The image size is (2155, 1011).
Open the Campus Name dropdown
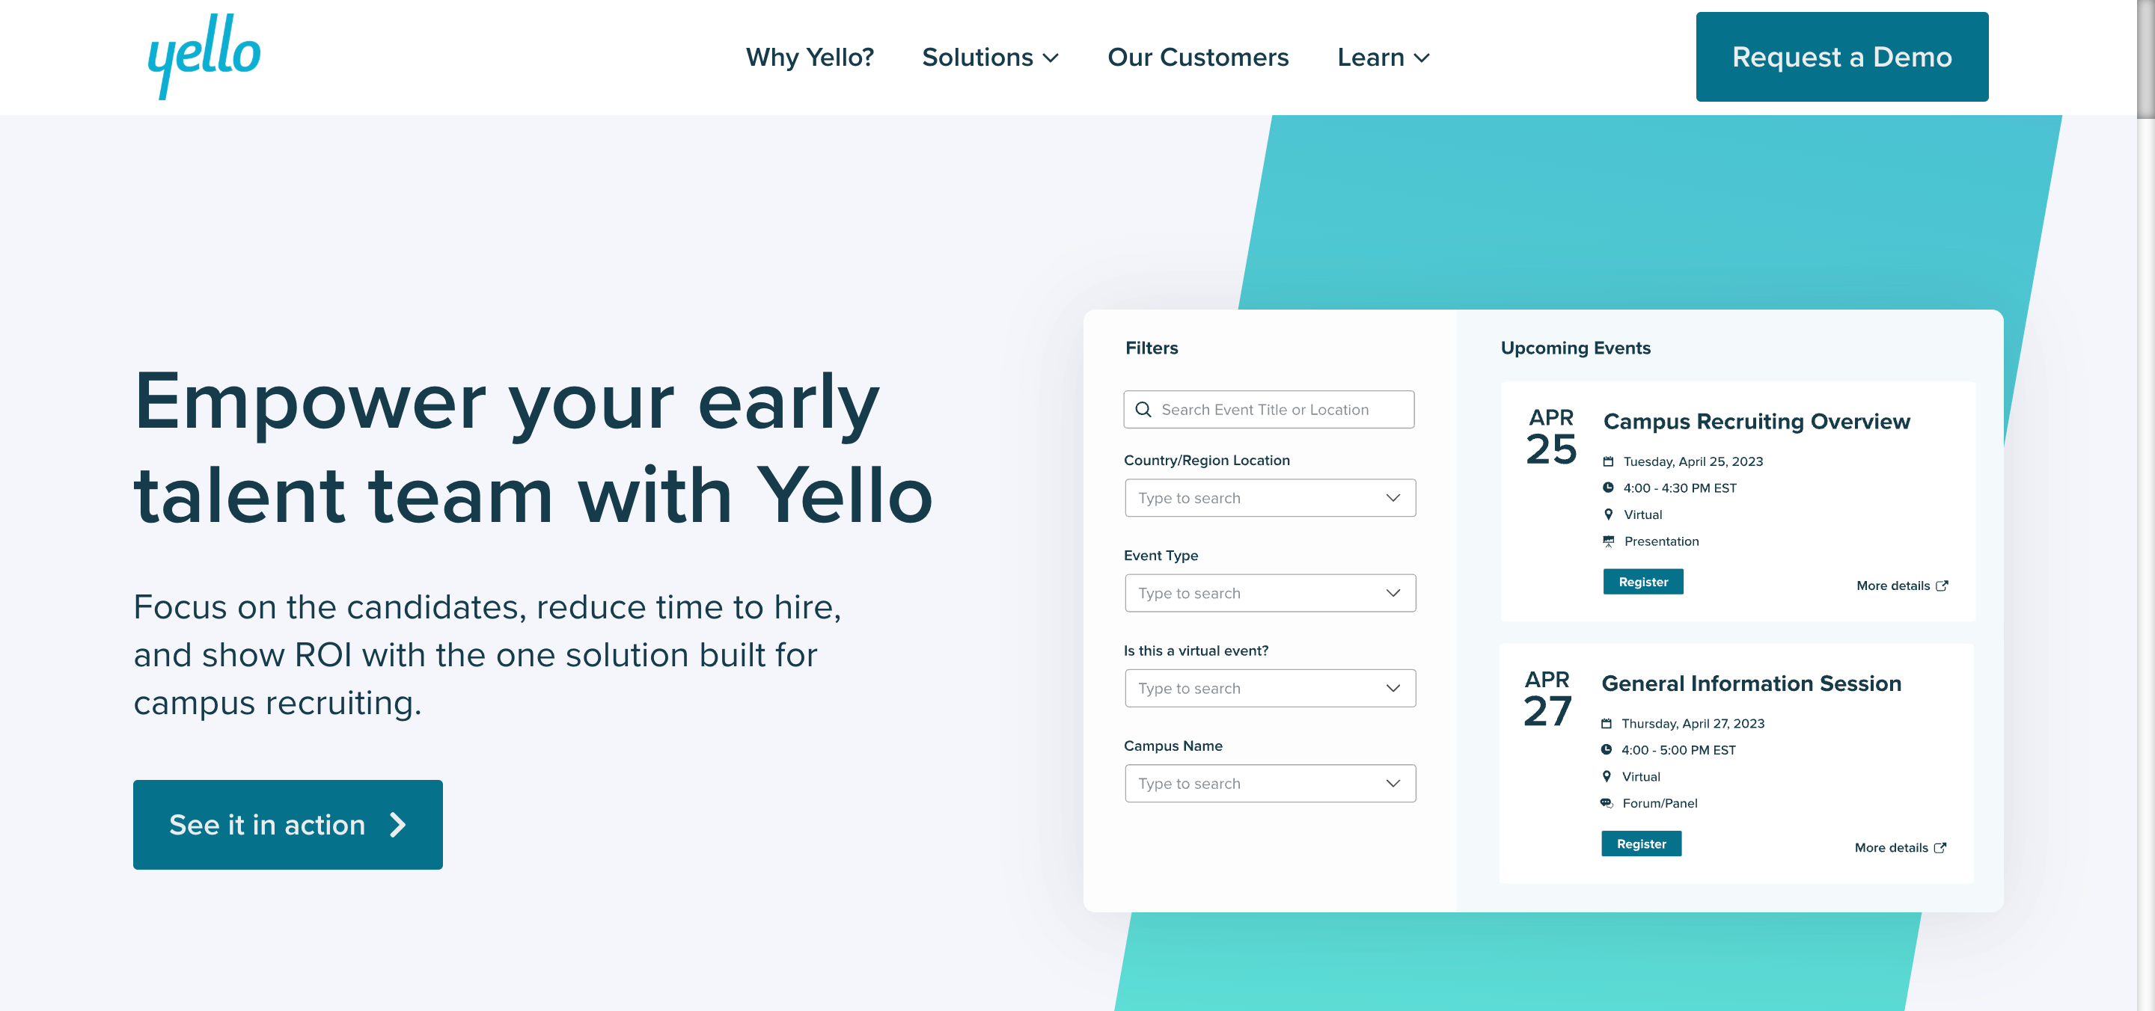[1270, 784]
